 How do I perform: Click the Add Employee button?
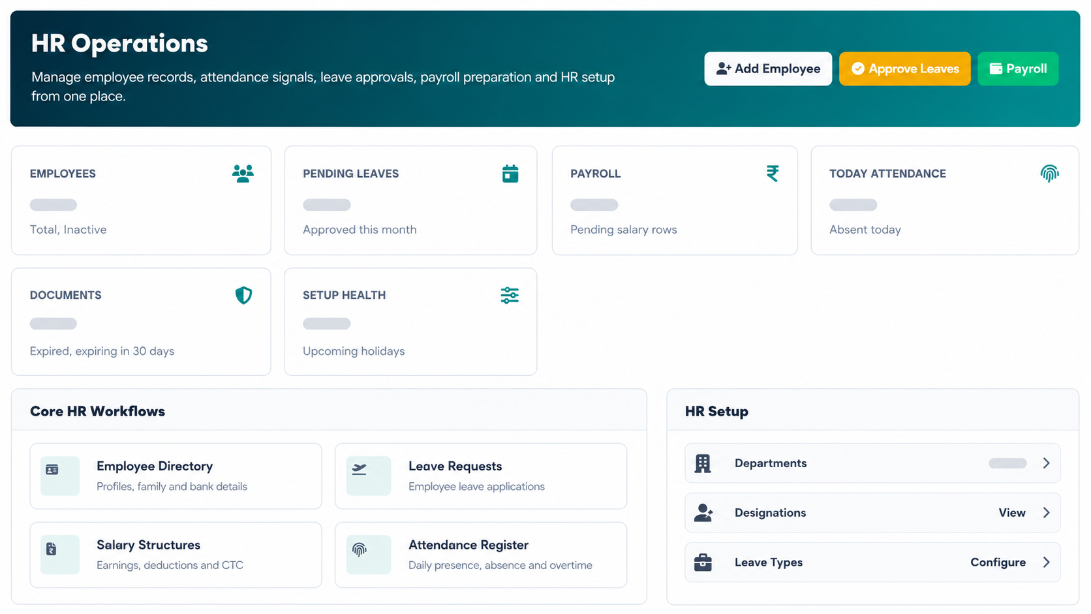point(768,69)
